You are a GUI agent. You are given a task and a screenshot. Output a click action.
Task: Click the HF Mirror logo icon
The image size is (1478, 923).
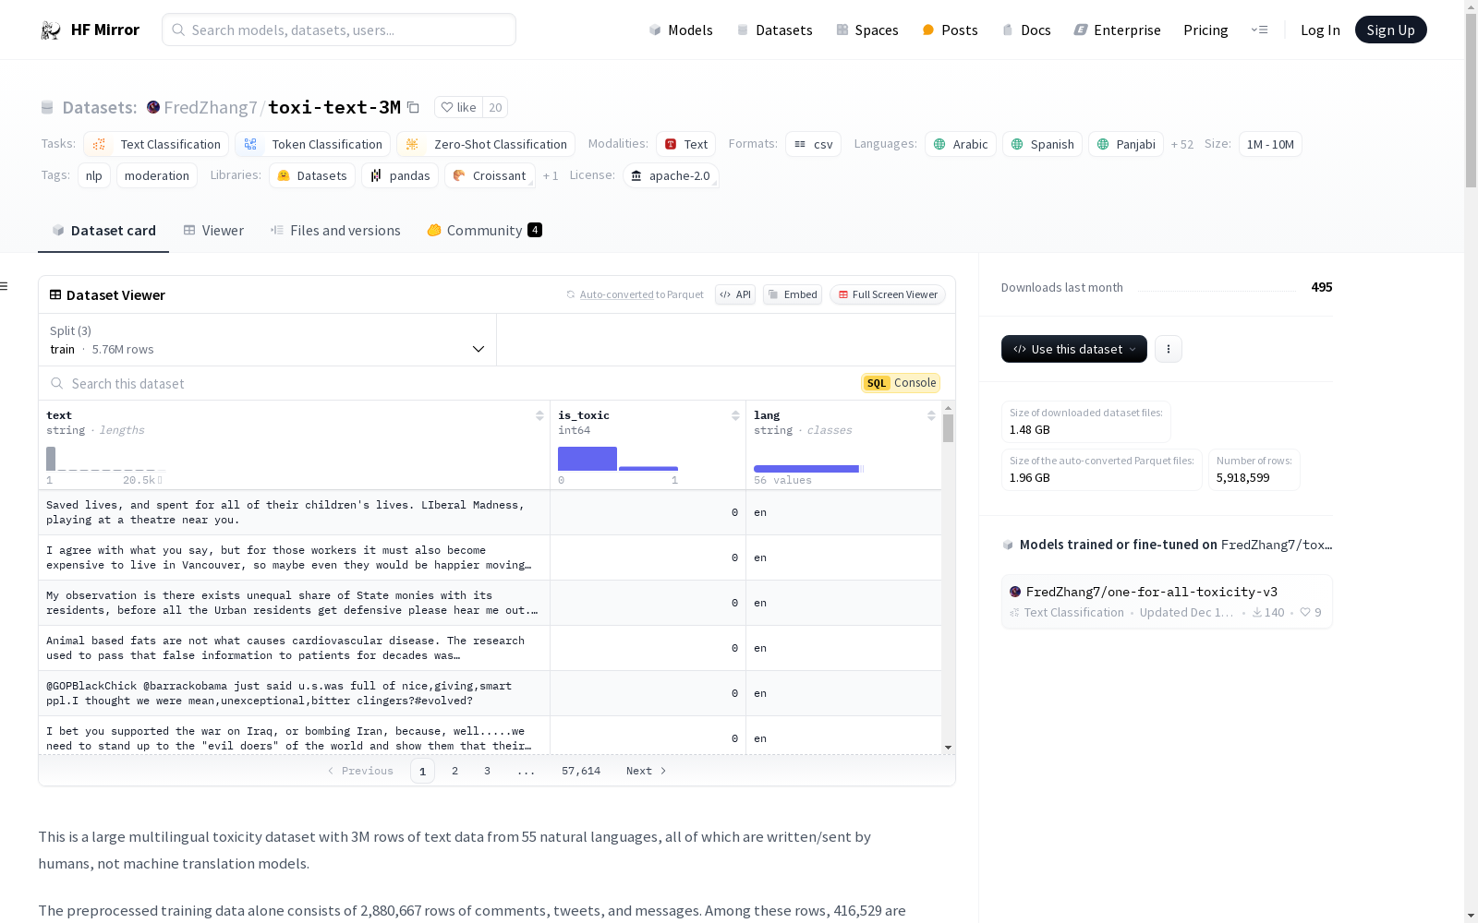pyautogui.click(x=51, y=30)
